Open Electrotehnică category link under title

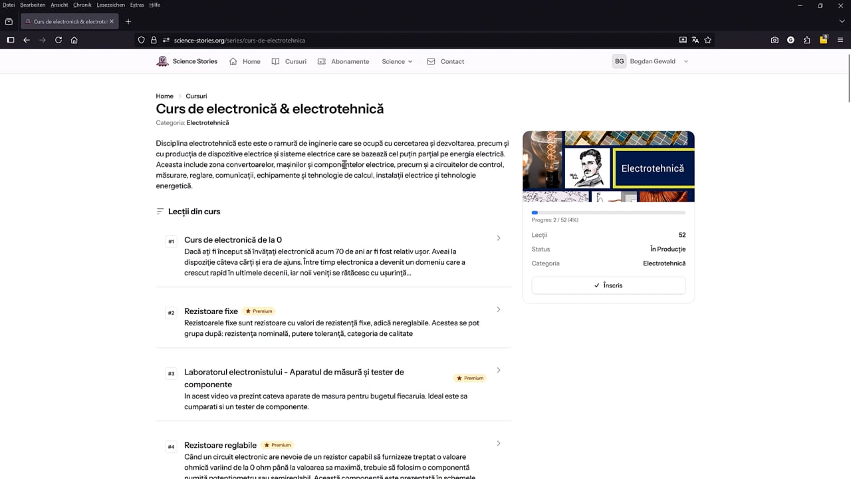pyautogui.click(x=207, y=122)
